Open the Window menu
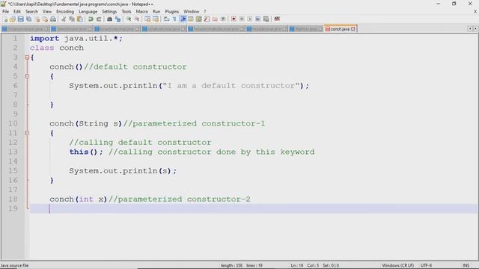479x269 pixels. tap(192, 11)
